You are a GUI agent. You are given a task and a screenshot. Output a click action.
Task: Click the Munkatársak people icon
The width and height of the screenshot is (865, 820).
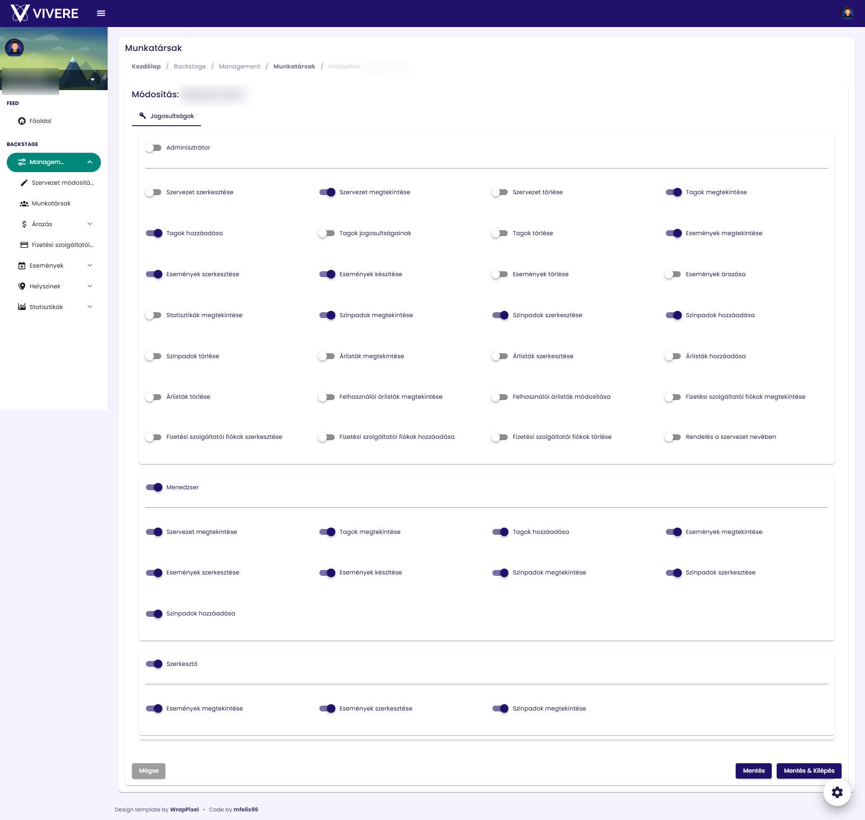click(24, 204)
